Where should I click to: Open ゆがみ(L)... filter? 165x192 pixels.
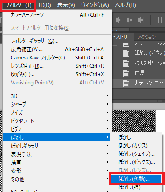click(x=57, y=74)
